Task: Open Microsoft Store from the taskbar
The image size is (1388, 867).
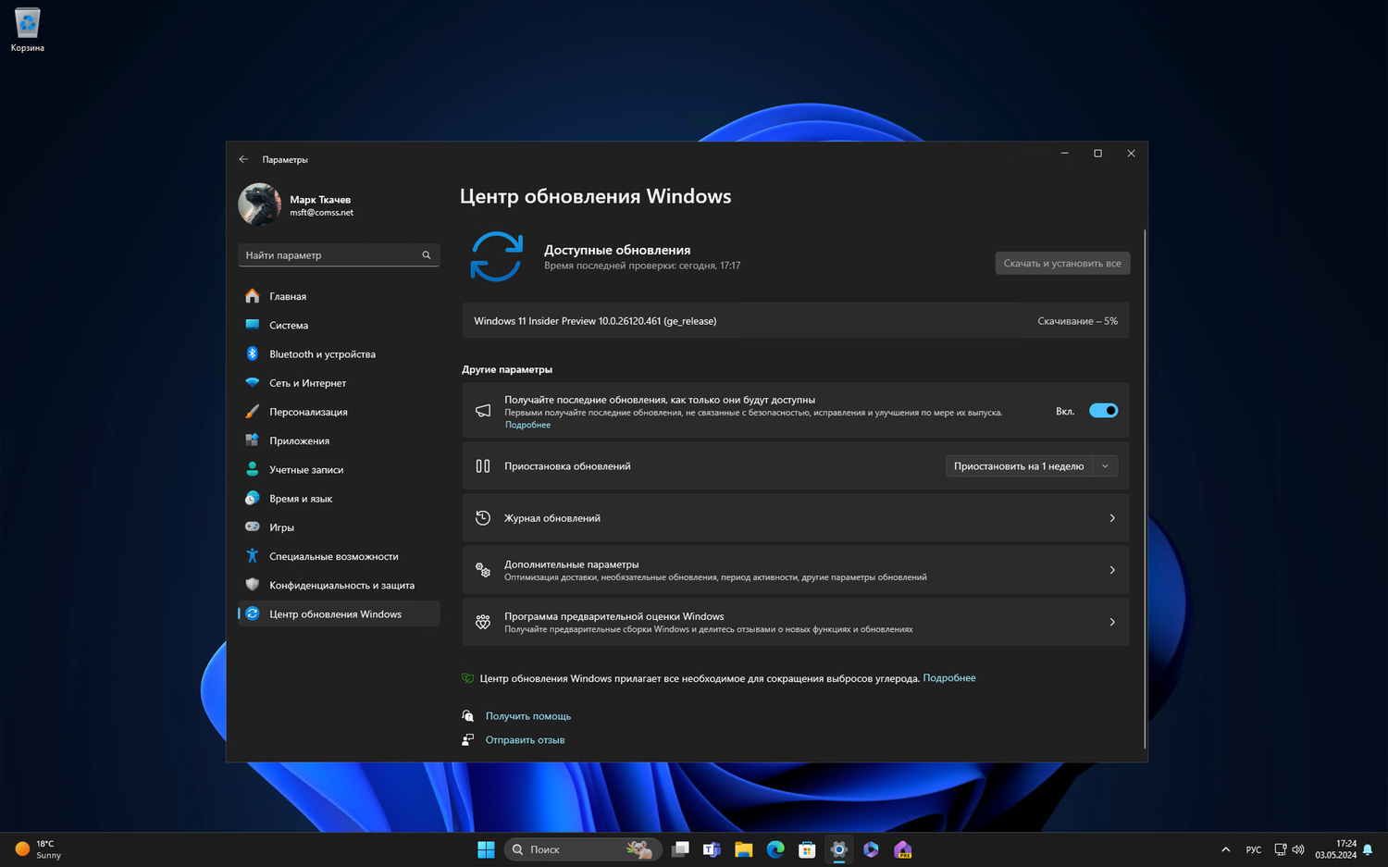Action: (807, 849)
